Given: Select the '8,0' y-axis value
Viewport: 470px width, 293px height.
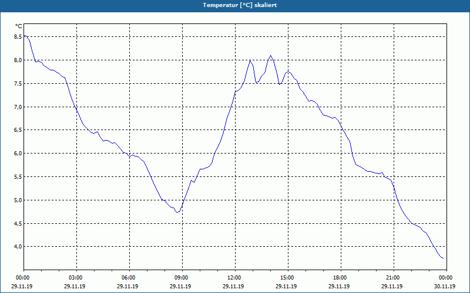Looking at the screenshot, I should [x=18, y=60].
